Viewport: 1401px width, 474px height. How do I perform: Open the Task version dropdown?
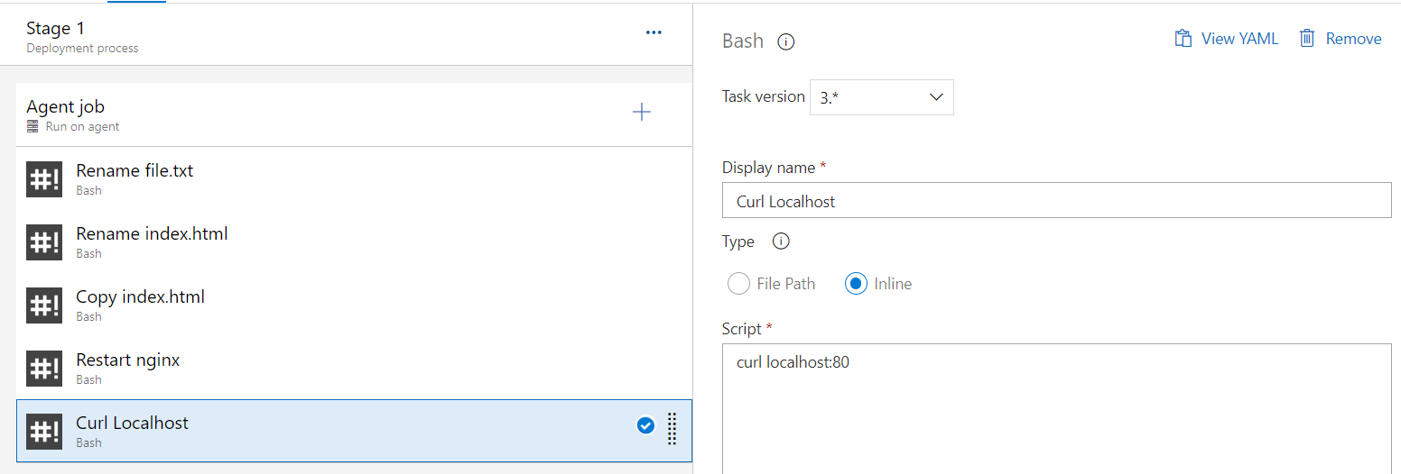pos(881,97)
